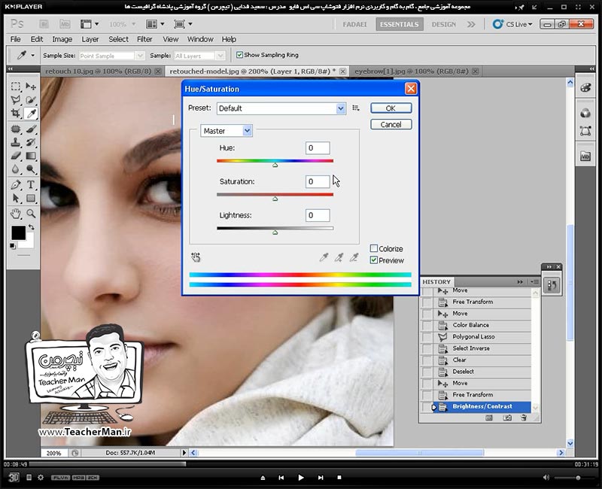
Task: Select the Blur tool
Action: (16, 169)
